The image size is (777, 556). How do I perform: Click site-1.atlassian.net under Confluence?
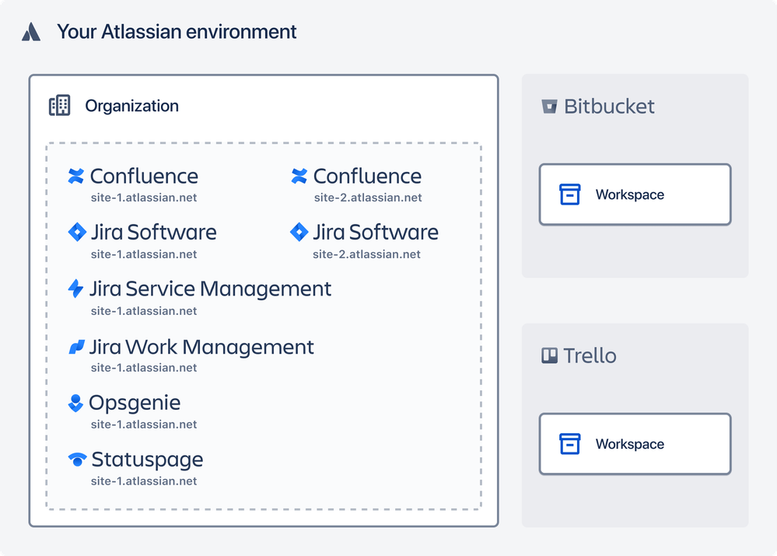144,198
